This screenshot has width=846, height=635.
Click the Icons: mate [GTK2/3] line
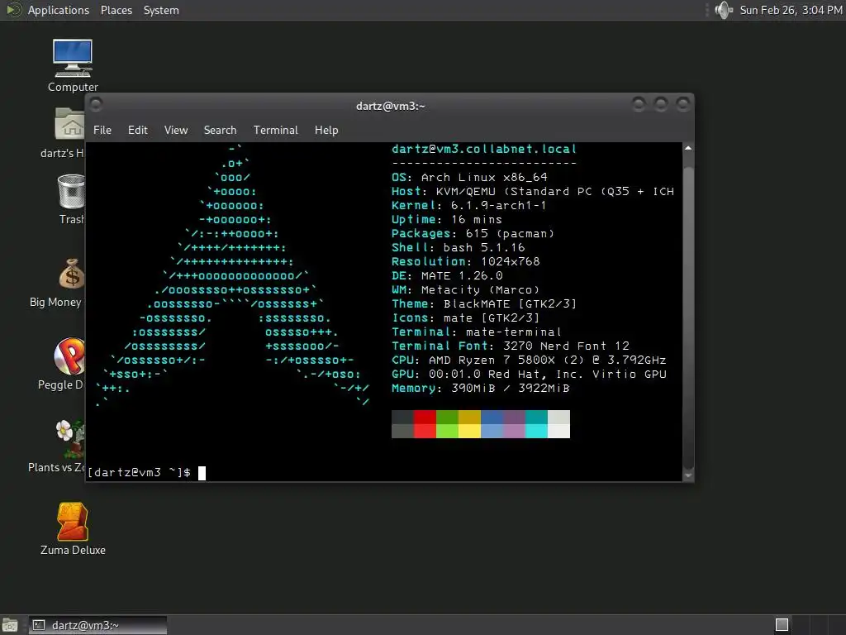coord(466,318)
